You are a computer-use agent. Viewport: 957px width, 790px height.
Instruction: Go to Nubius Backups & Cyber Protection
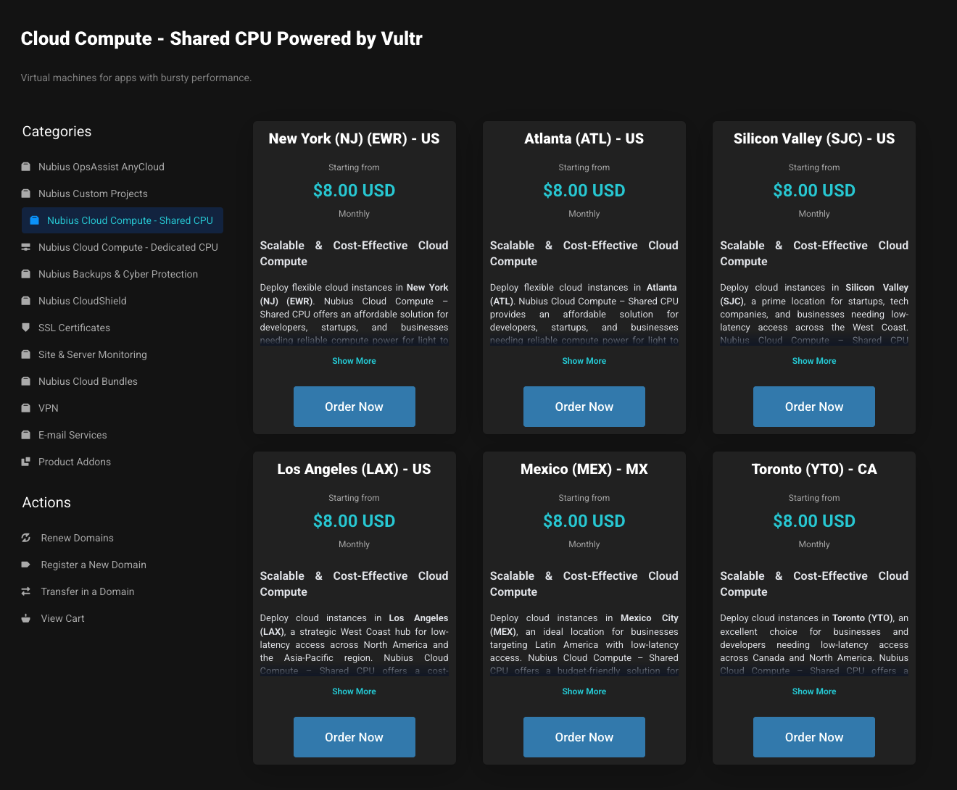pos(118,274)
